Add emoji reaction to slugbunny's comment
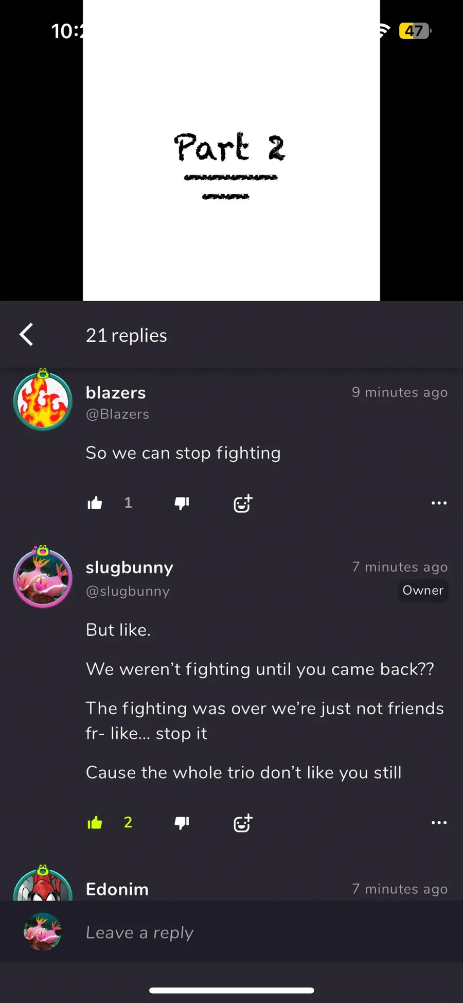The height and width of the screenshot is (1003, 463). tap(243, 823)
